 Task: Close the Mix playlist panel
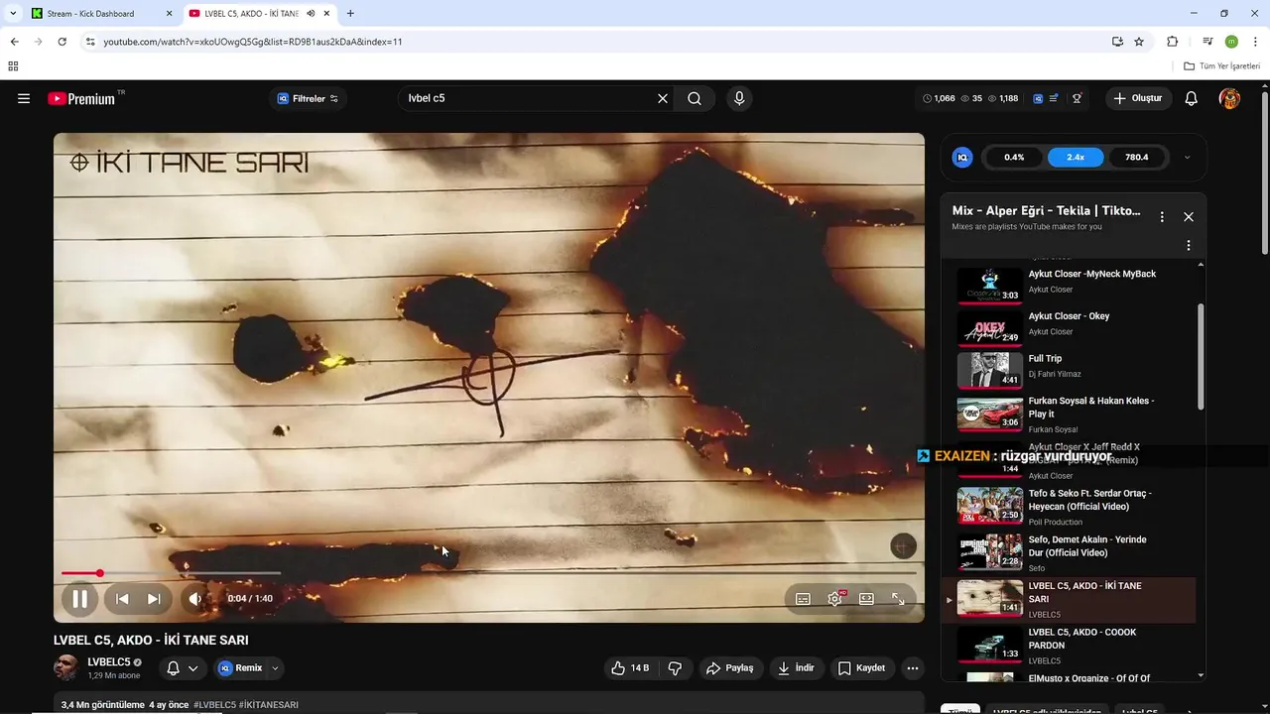(x=1189, y=217)
